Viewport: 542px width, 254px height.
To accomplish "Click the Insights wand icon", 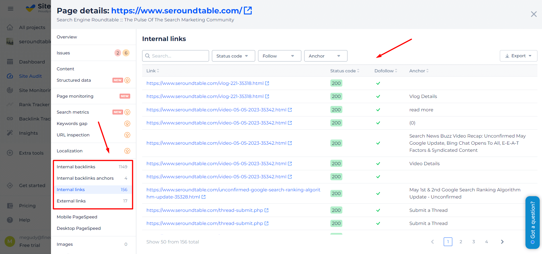I will tap(10, 133).
